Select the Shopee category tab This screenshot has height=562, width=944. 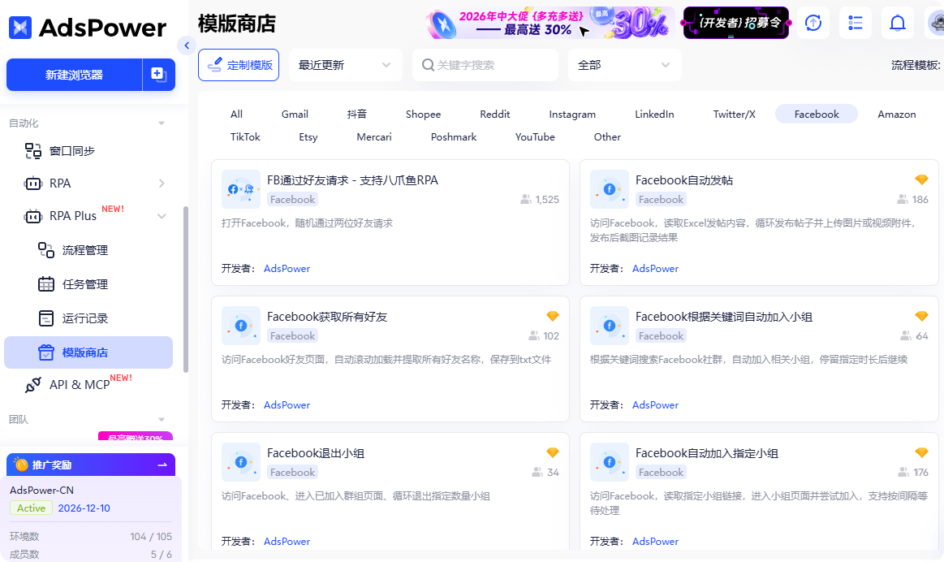point(423,114)
